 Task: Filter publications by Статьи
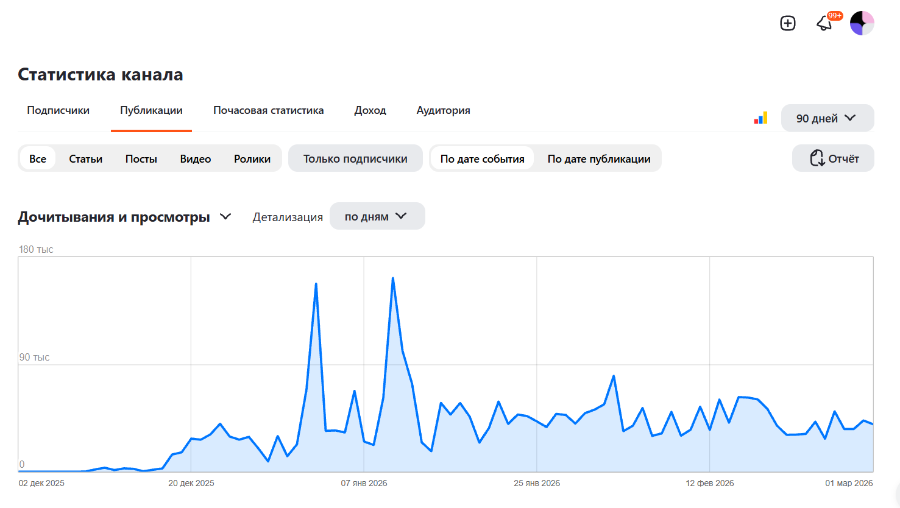[x=85, y=158]
